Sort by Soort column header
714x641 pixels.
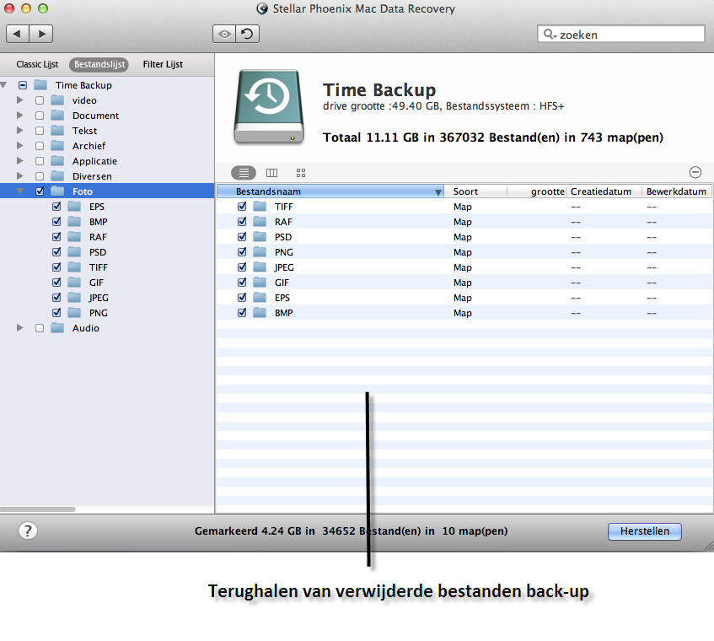pyautogui.click(x=475, y=191)
